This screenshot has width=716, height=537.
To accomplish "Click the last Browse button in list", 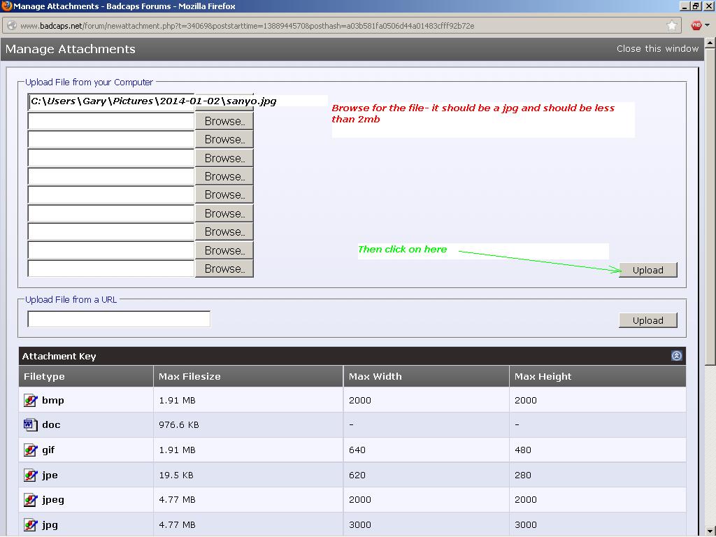I will (224, 268).
